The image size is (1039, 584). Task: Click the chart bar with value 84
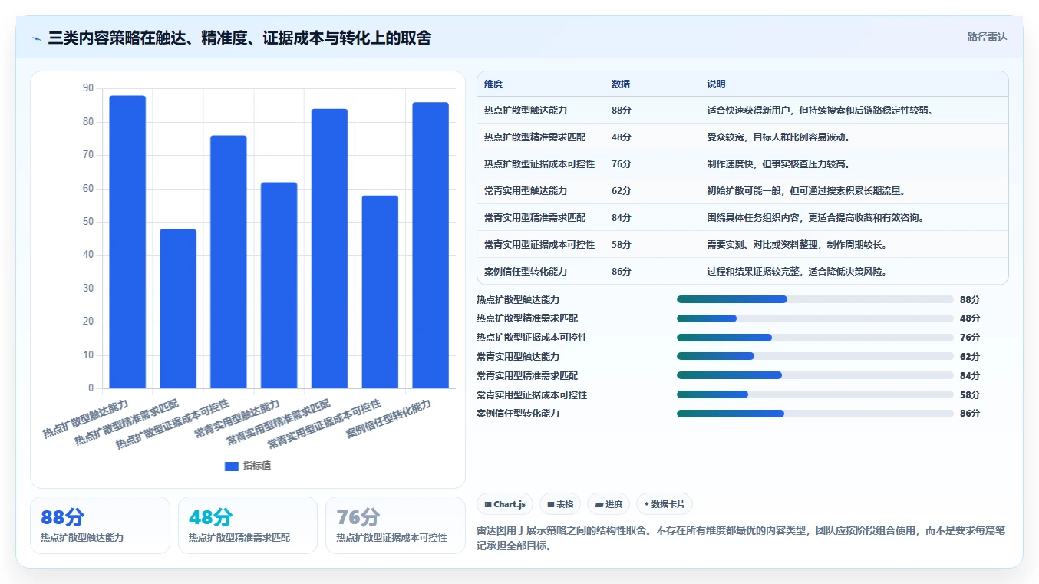click(x=329, y=249)
